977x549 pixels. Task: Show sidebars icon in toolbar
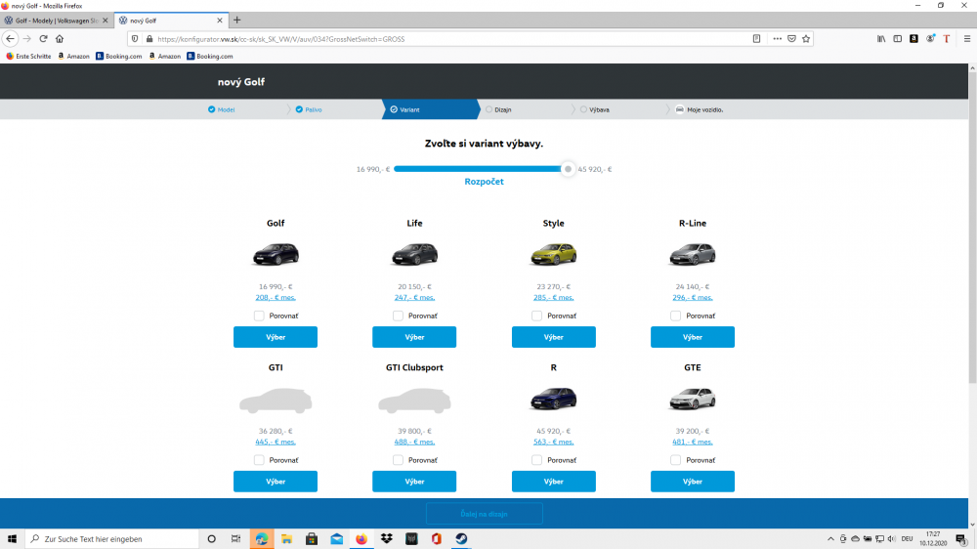pos(897,39)
